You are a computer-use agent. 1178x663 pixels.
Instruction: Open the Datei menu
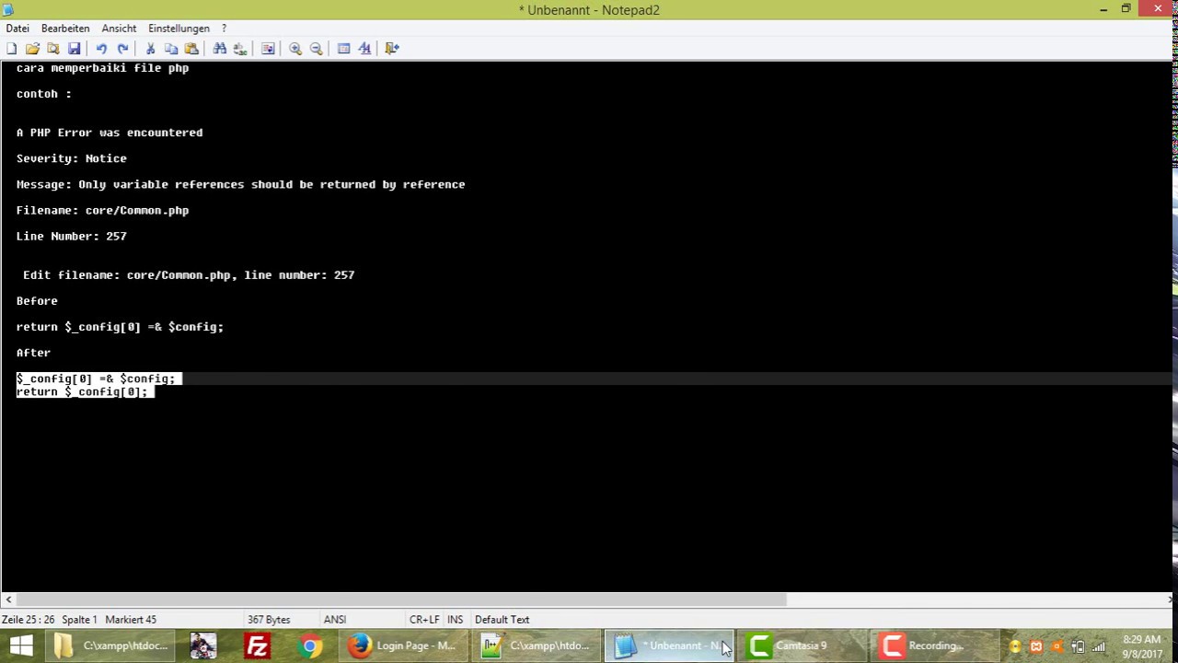coord(17,29)
